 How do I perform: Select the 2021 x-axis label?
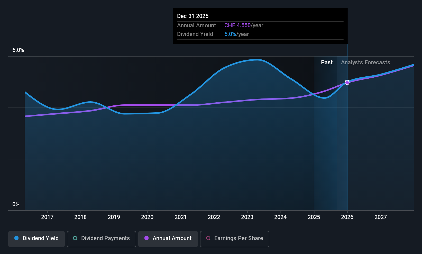(x=180, y=217)
